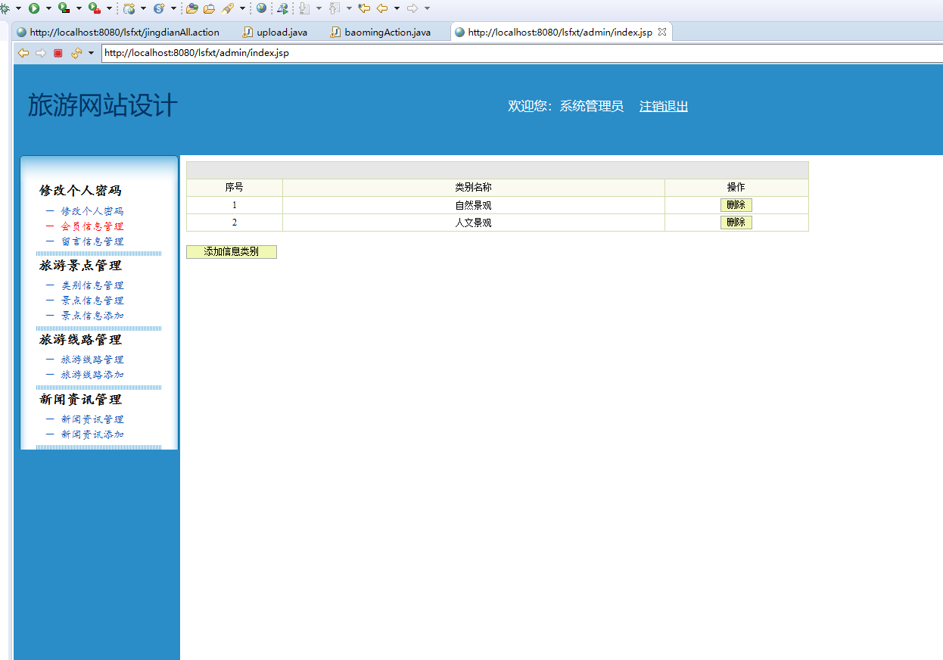
Task: Open 会员信息管理 in the sidebar
Action: (x=92, y=226)
